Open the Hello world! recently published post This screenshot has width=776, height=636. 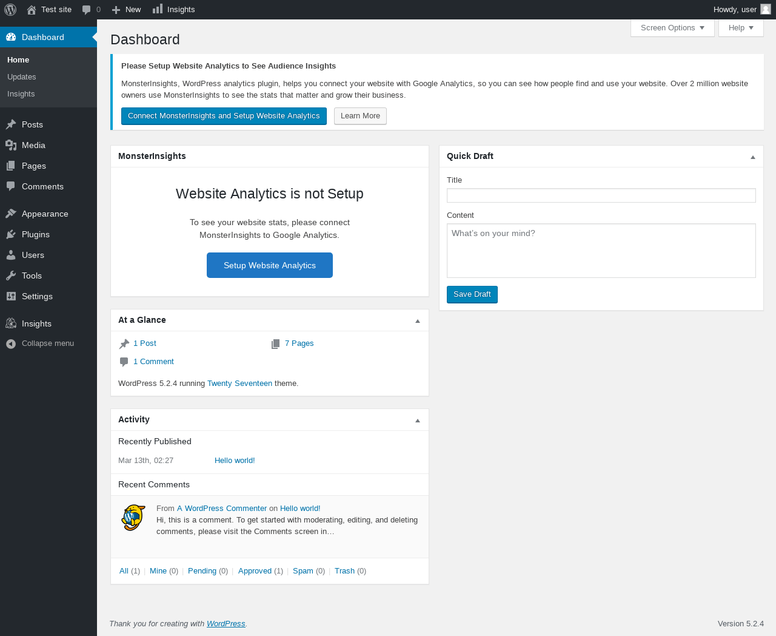235,461
